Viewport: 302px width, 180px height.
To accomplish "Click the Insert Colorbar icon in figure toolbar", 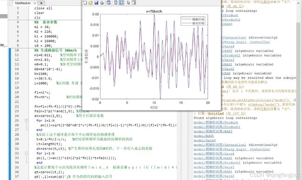I will (116, 2).
